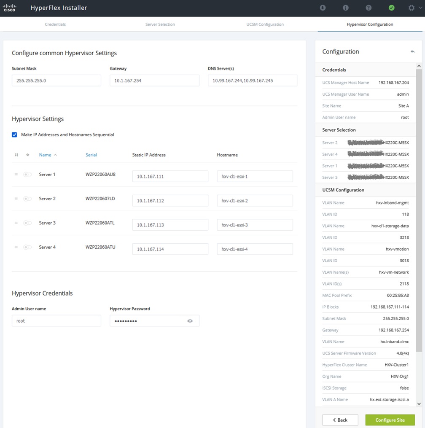Click Org Name value HXV-Org1
Image resolution: width=425 pixels, height=428 pixels.
[400, 377]
